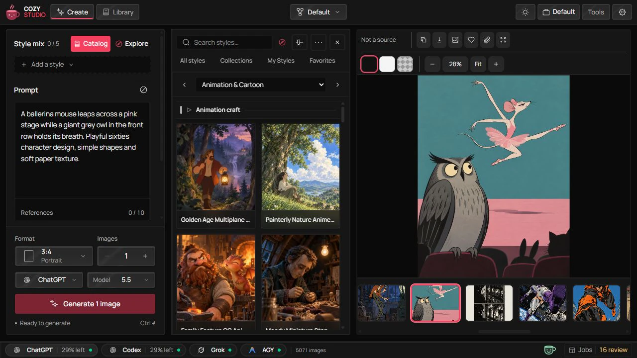Open the Model 5.5 dropdown

tap(121, 280)
